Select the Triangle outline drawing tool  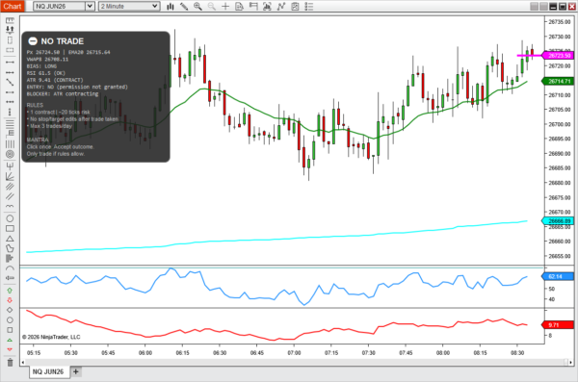coord(10,239)
